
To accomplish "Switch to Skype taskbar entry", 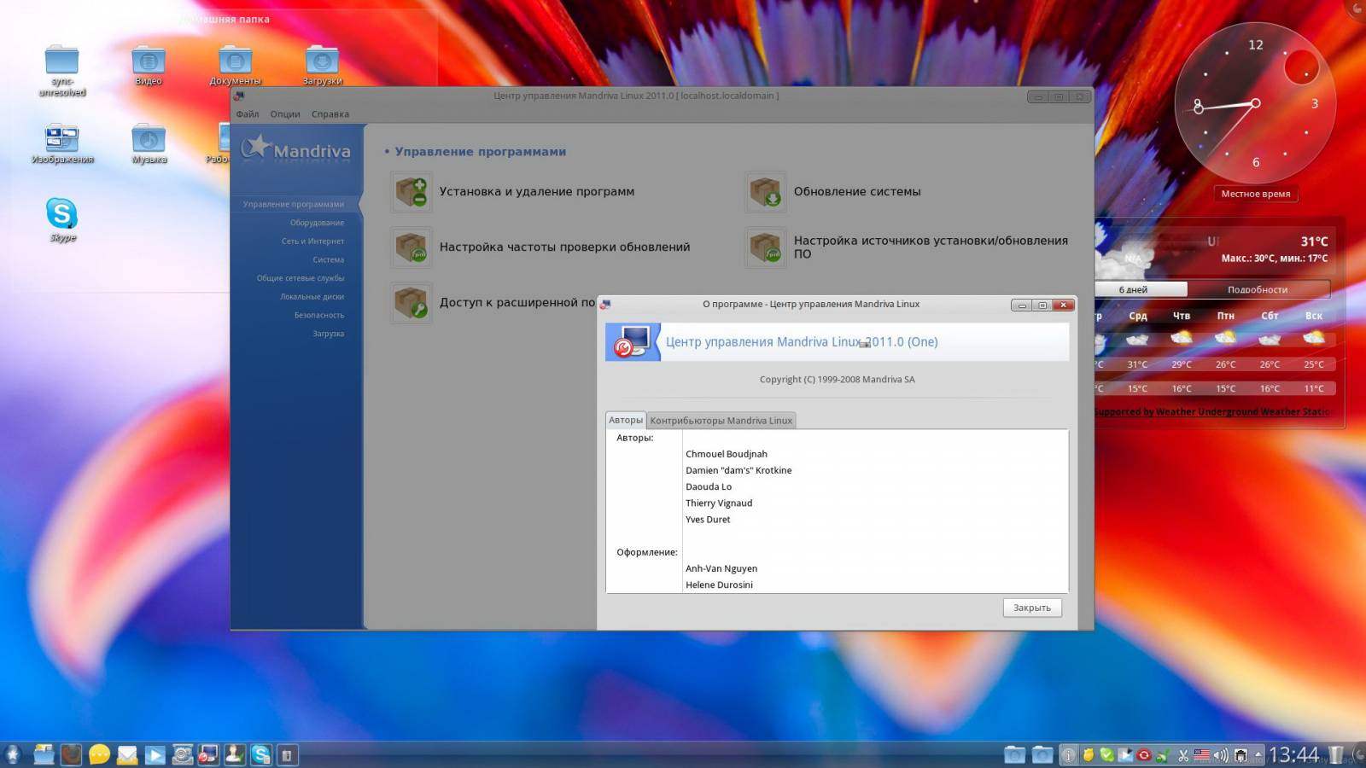I will [x=261, y=754].
